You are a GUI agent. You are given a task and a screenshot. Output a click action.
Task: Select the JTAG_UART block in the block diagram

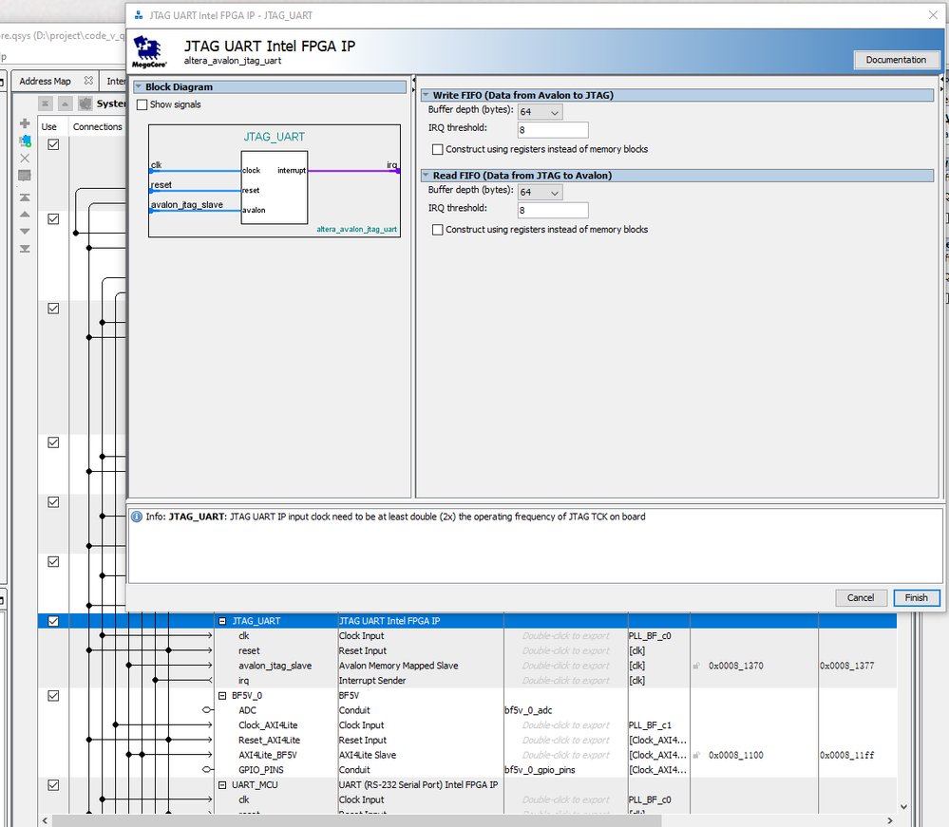[x=275, y=188]
